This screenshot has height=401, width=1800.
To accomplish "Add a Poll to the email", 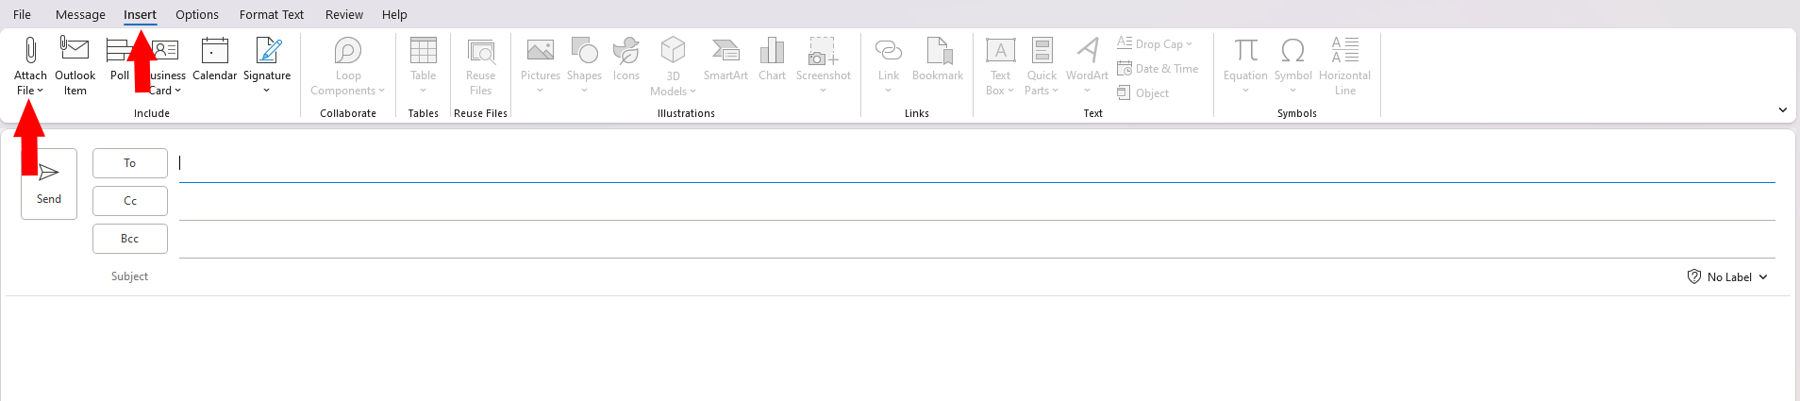I will click(119, 62).
